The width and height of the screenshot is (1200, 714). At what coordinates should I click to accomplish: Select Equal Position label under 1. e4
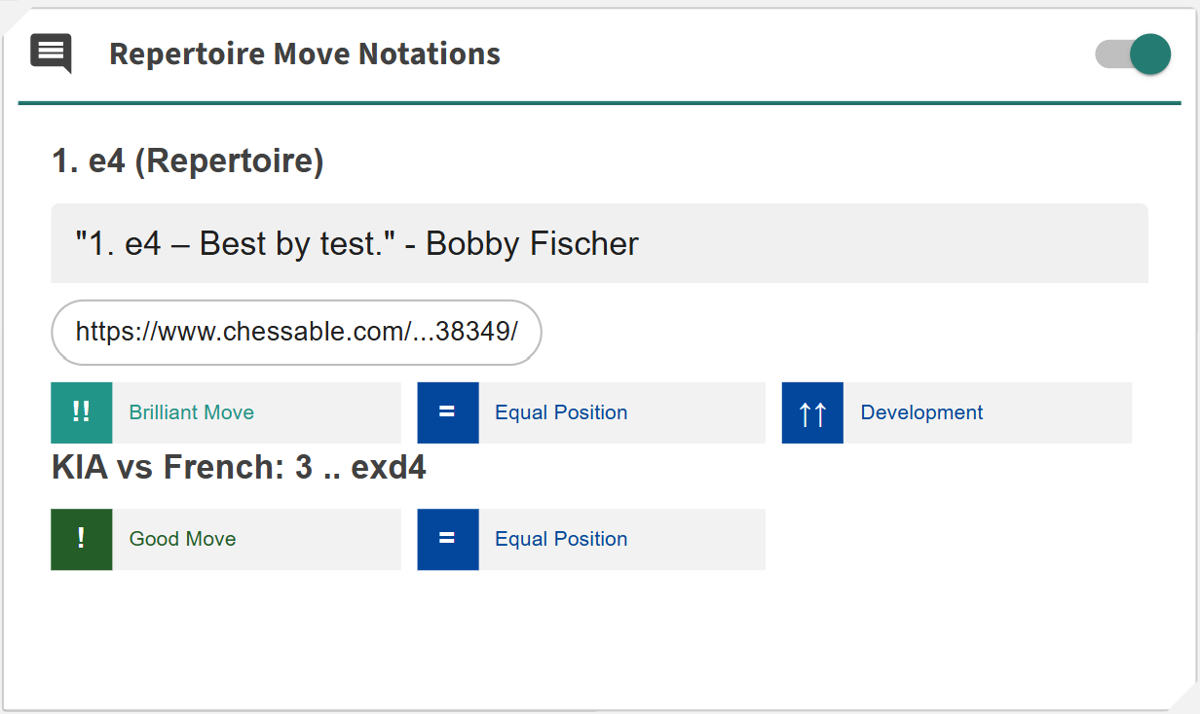[x=561, y=412]
